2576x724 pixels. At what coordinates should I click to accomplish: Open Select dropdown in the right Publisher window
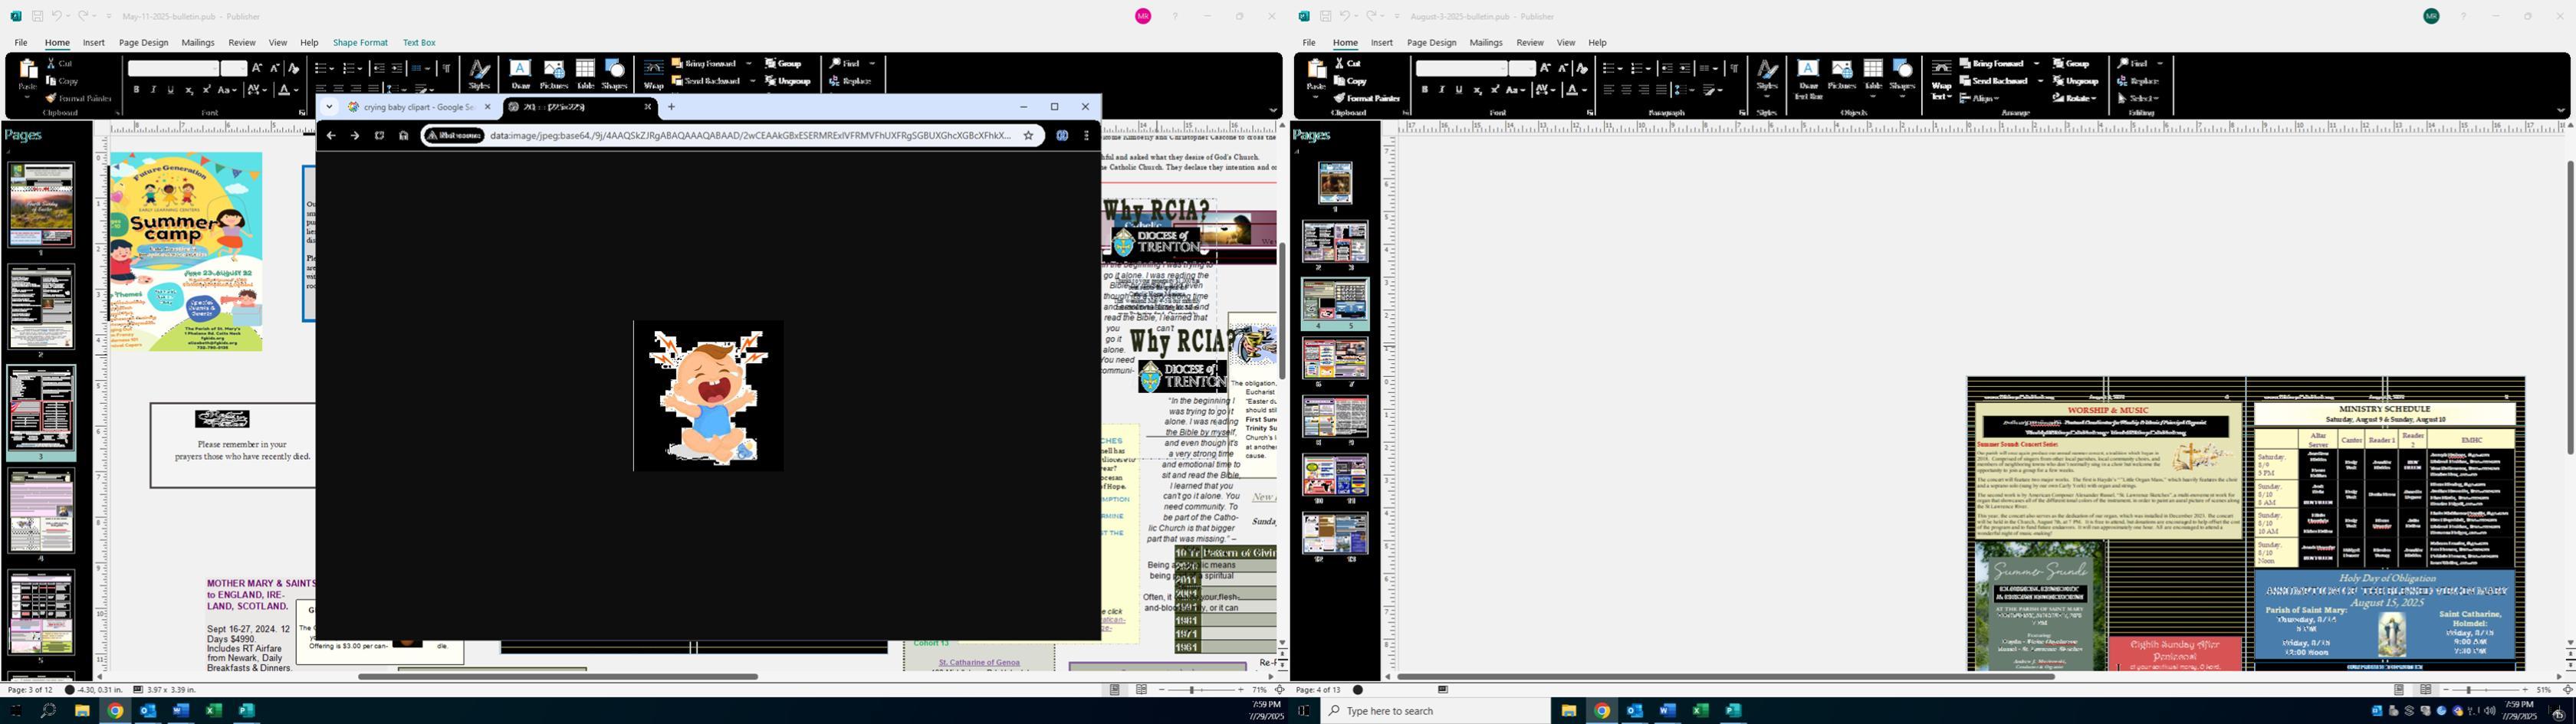click(x=2139, y=98)
